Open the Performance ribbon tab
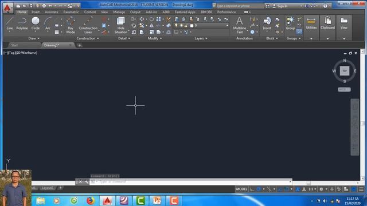Viewport: 367px width, 206px height. coord(227,12)
